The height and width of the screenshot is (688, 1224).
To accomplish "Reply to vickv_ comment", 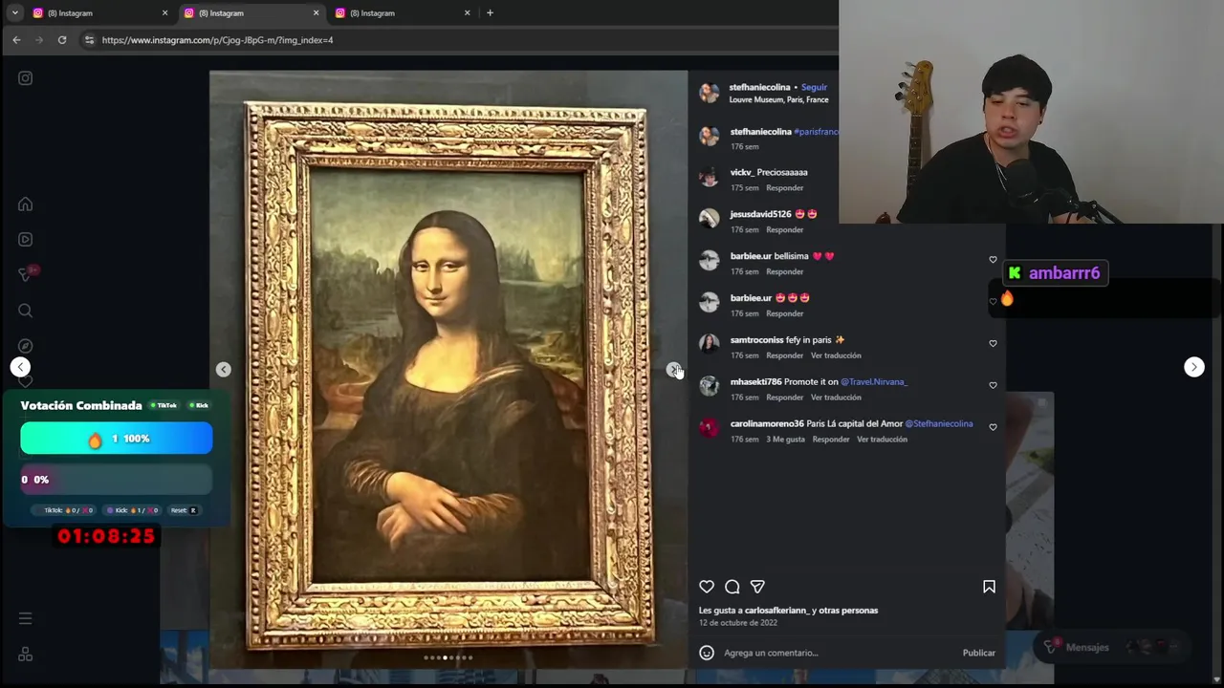I will 784,188.
